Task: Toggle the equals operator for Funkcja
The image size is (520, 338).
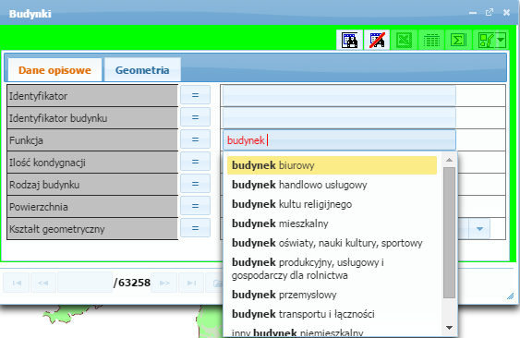Action: click(x=195, y=139)
